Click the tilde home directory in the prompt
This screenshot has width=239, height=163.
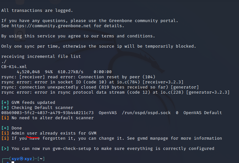(x=42, y=159)
